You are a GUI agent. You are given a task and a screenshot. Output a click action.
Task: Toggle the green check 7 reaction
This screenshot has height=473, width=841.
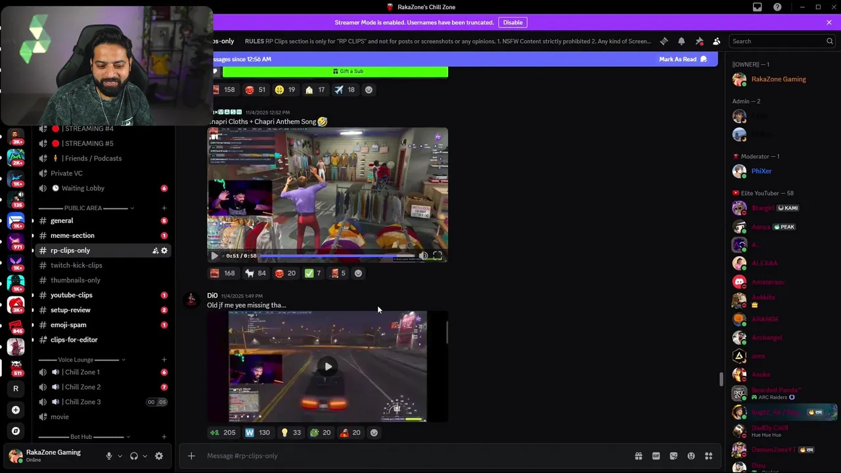312,273
